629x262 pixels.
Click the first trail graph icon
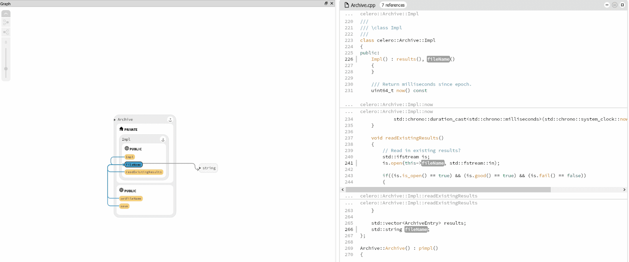point(6,23)
